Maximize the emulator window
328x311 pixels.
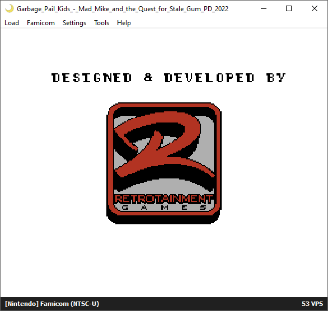click(289, 8)
